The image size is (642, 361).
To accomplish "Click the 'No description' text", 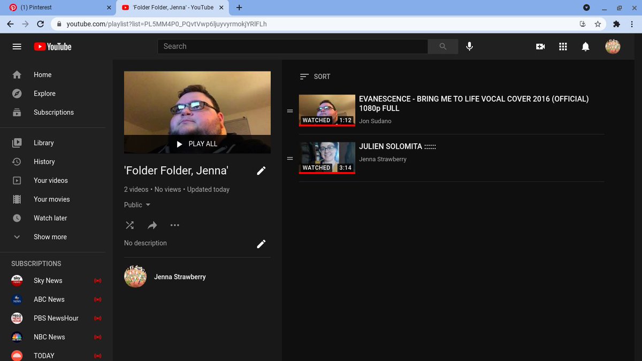I will pos(146,243).
